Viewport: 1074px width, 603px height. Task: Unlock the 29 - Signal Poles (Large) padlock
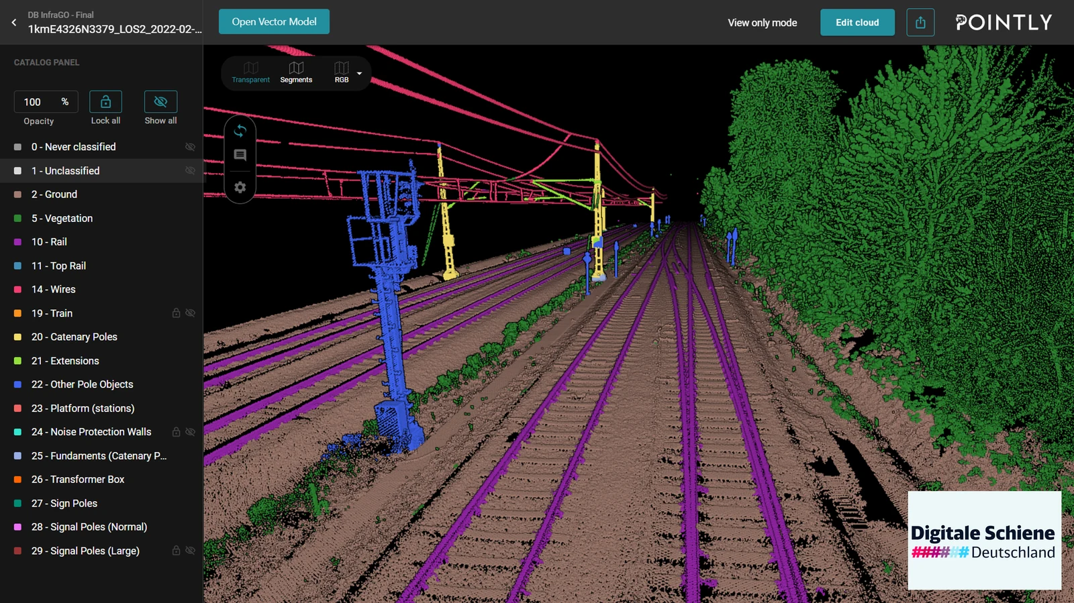(x=176, y=551)
